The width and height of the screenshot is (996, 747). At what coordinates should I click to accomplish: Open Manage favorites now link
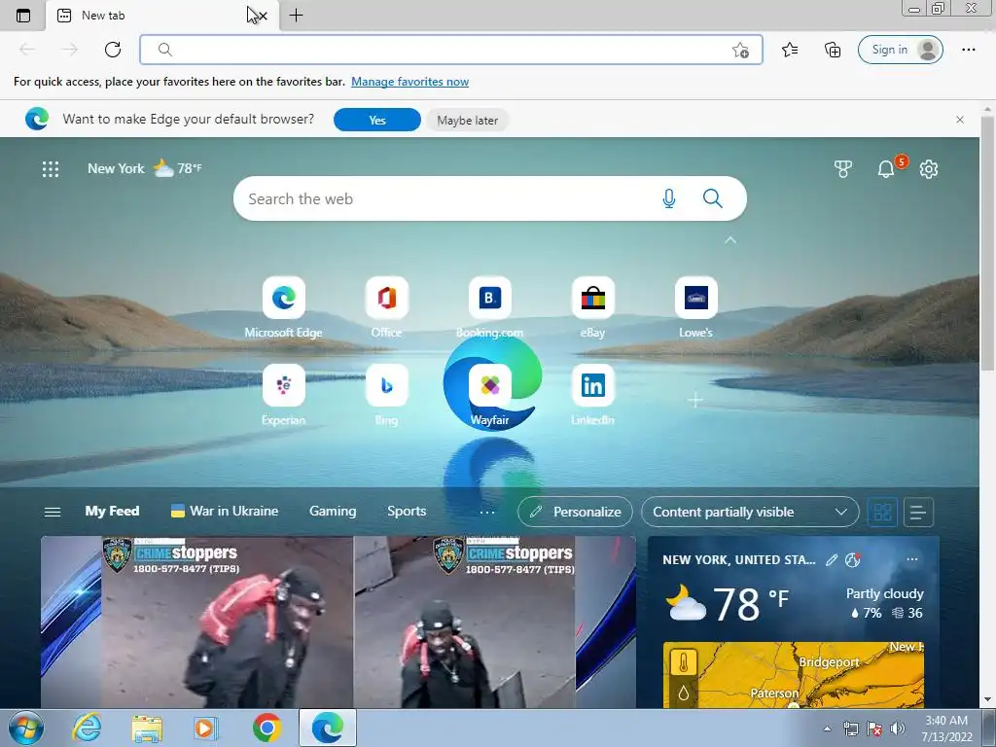click(409, 82)
